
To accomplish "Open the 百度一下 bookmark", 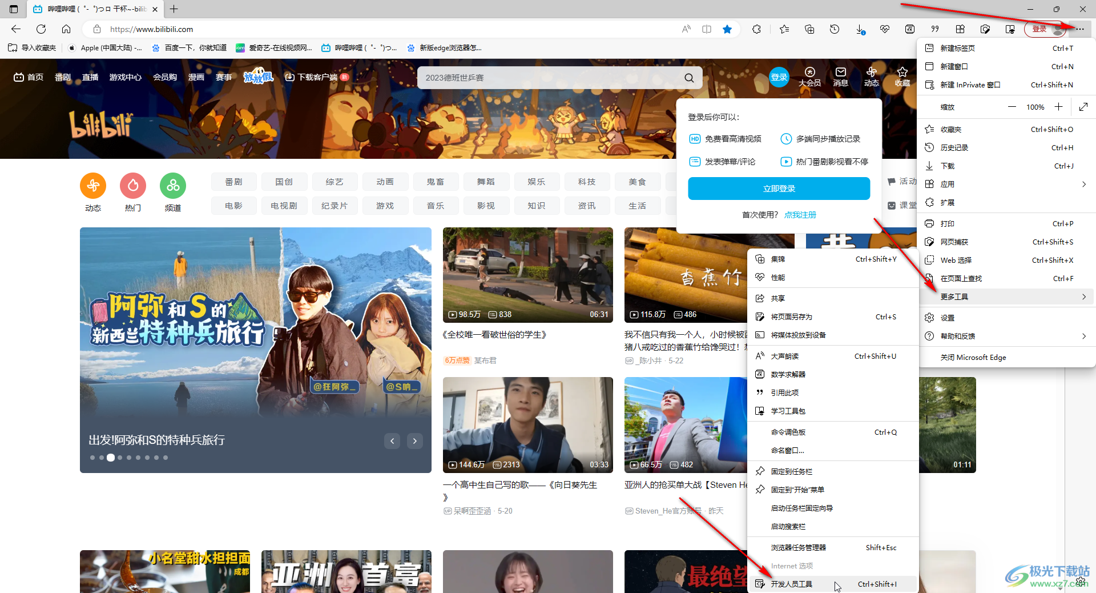I will coord(190,48).
